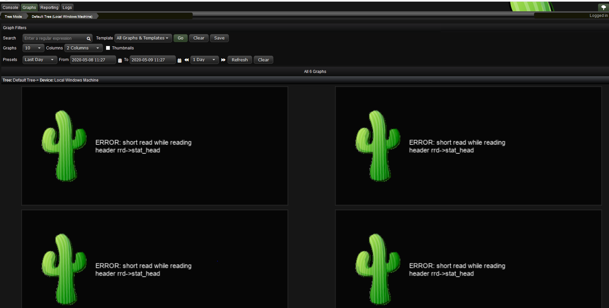609x308 pixels.
Task: Click the Refresh button
Action: click(240, 60)
